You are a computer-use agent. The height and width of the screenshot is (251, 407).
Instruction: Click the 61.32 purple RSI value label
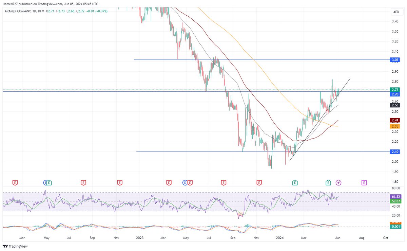[x=396, y=197]
